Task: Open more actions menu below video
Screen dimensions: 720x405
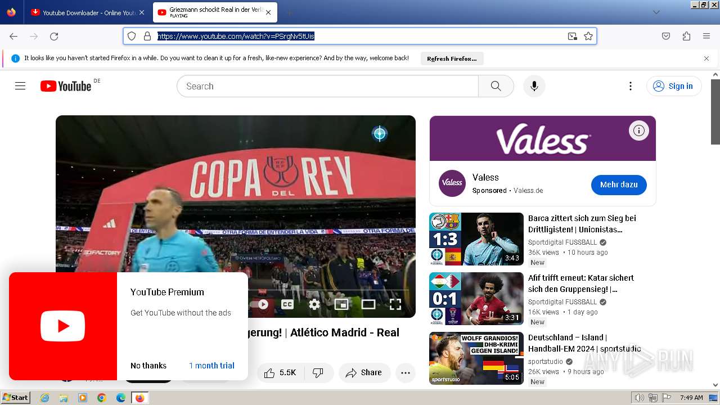Action: 406,372
